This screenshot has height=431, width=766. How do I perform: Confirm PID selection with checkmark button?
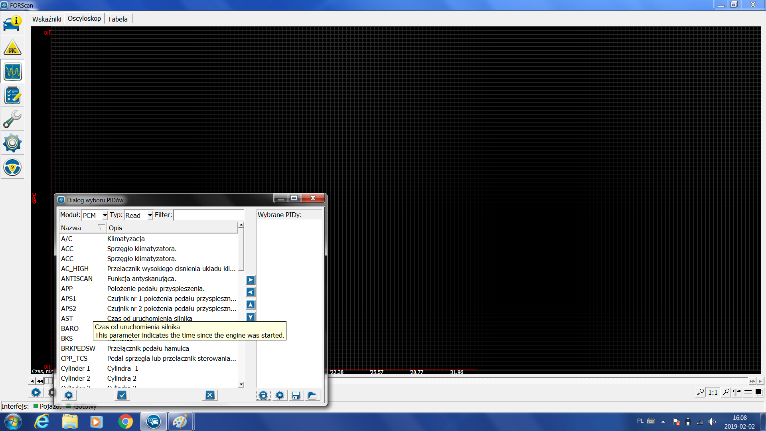click(x=122, y=395)
